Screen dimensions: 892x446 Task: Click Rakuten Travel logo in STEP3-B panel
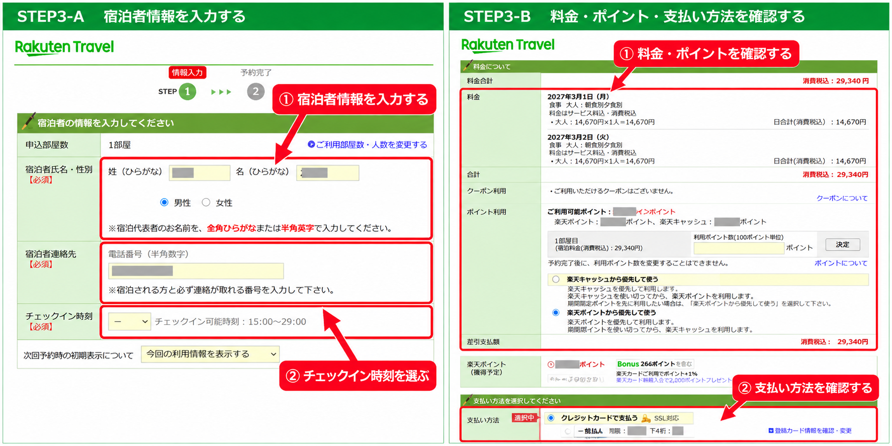[508, 45]
